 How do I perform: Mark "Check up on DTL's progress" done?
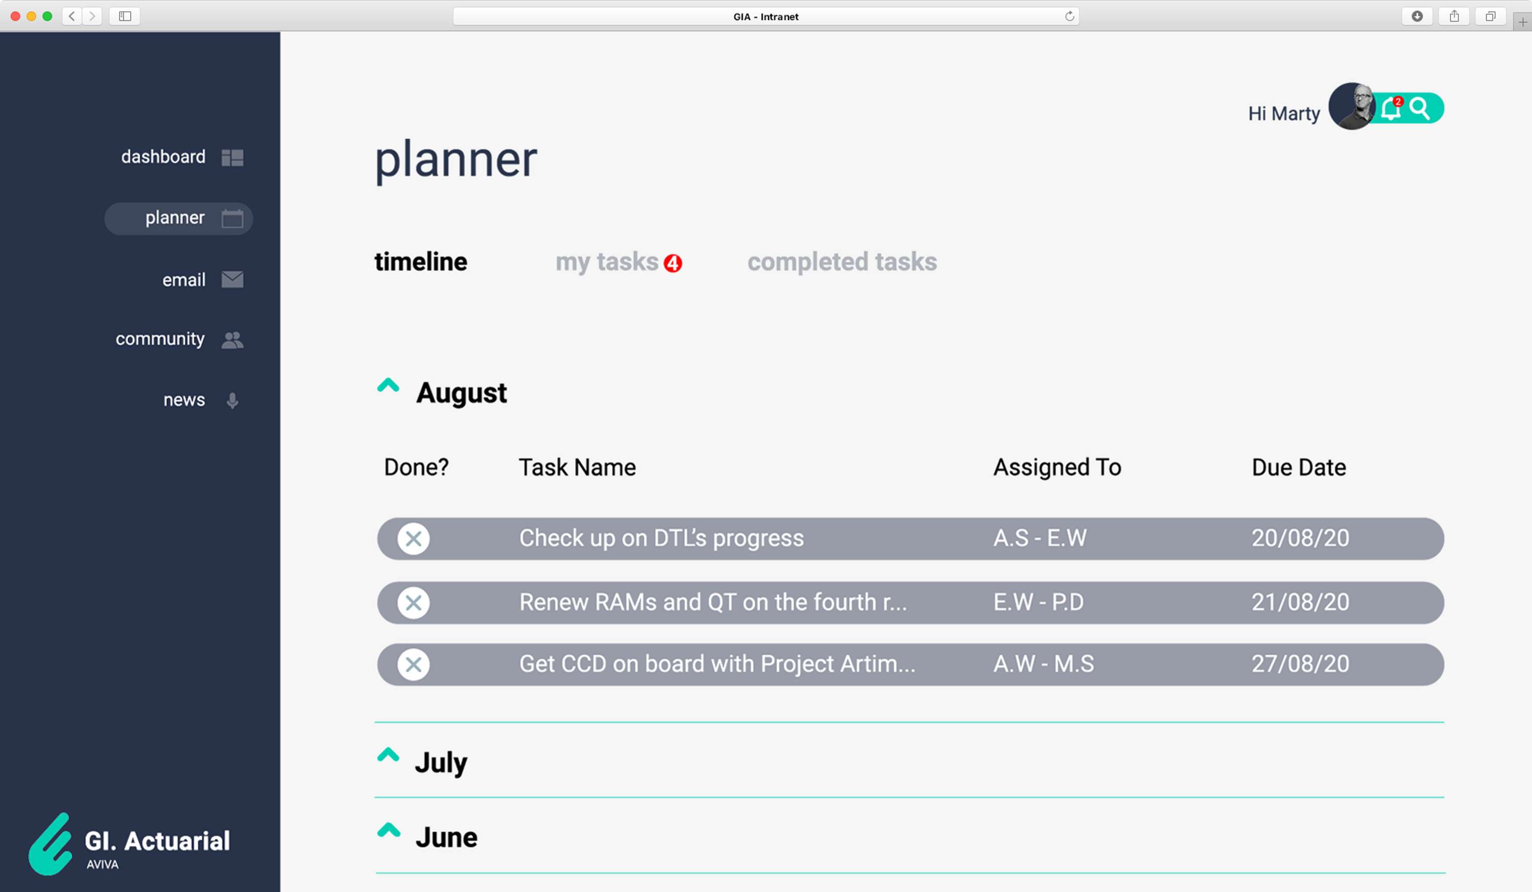pos(414,538)
